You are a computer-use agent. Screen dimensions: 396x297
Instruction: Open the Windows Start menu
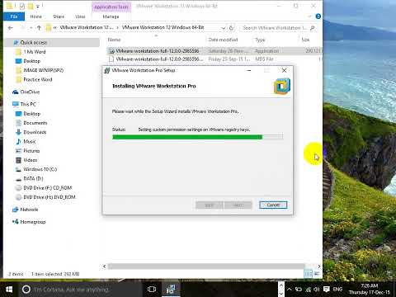pyautogui.click(x=9, y=290)
